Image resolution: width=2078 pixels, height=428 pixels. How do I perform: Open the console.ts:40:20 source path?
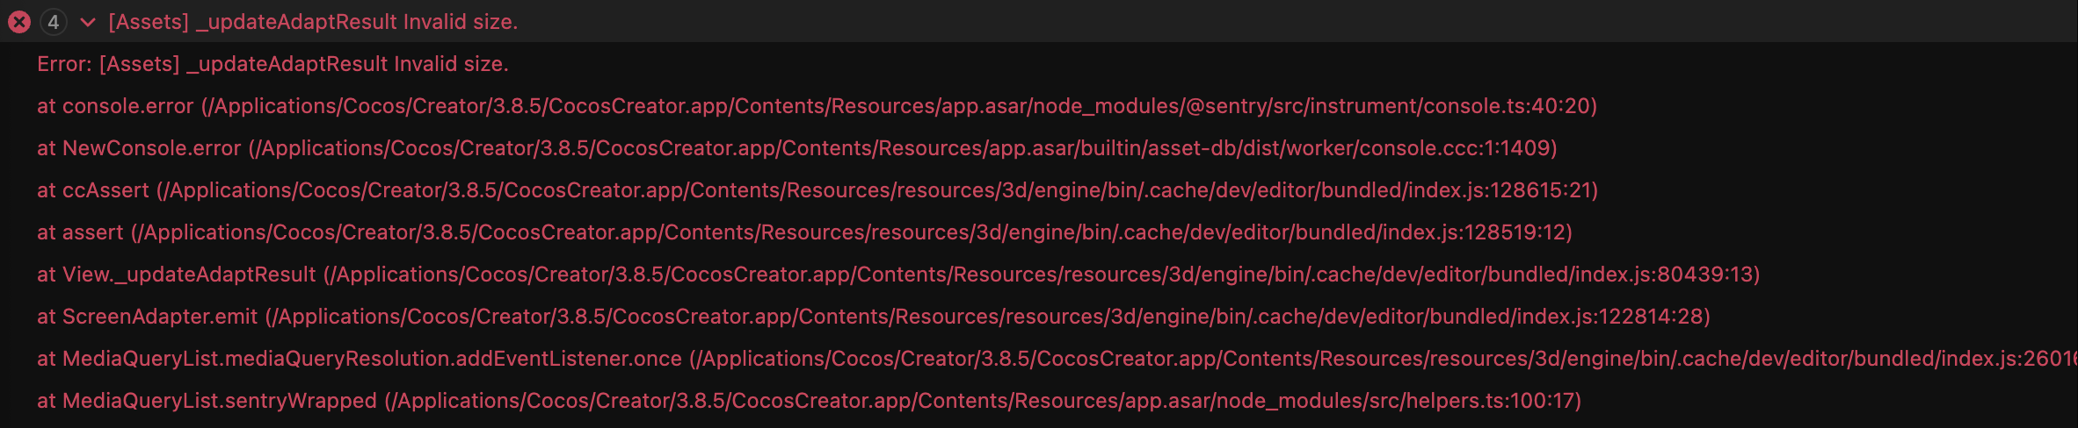click(x=898, y=106)
